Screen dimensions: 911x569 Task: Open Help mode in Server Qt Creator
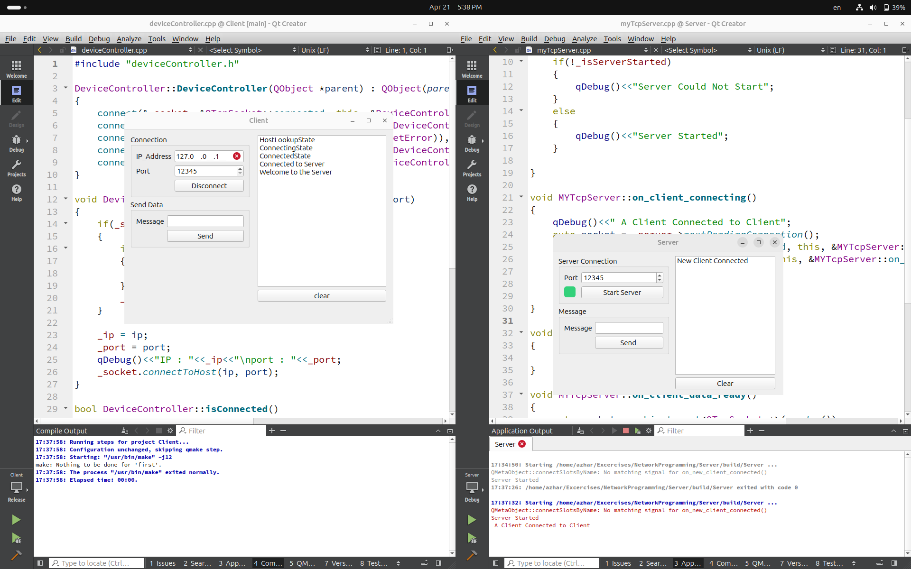[472, 193]
